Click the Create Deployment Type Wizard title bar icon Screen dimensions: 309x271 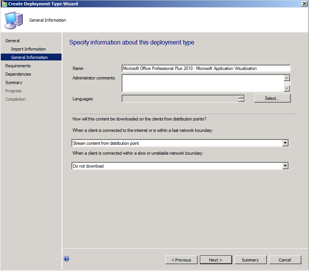[4, 3]
